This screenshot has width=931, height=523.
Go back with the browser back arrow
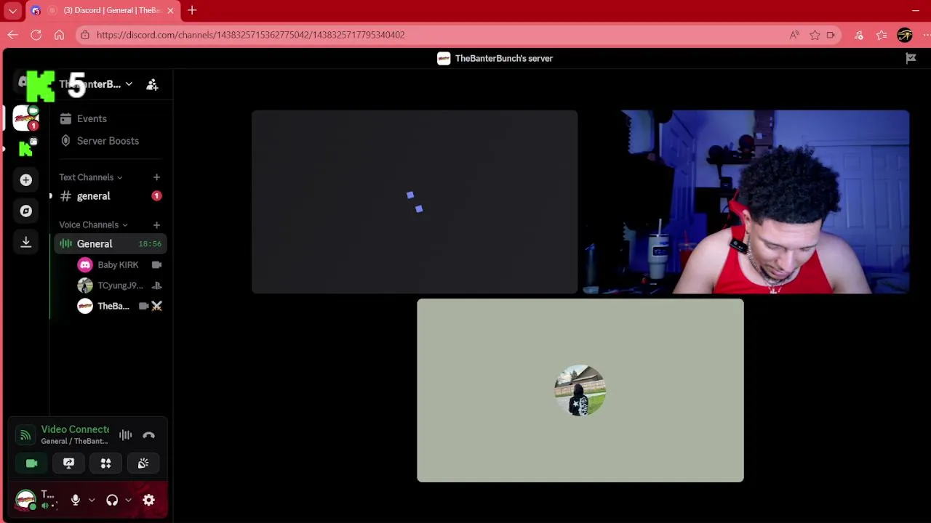pos(12,35)
